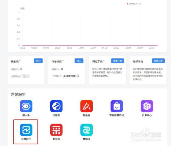Click the 阿拉丁推广 card title
The height and width of the screenshot is (146, 171).
[x=98, y=62]
